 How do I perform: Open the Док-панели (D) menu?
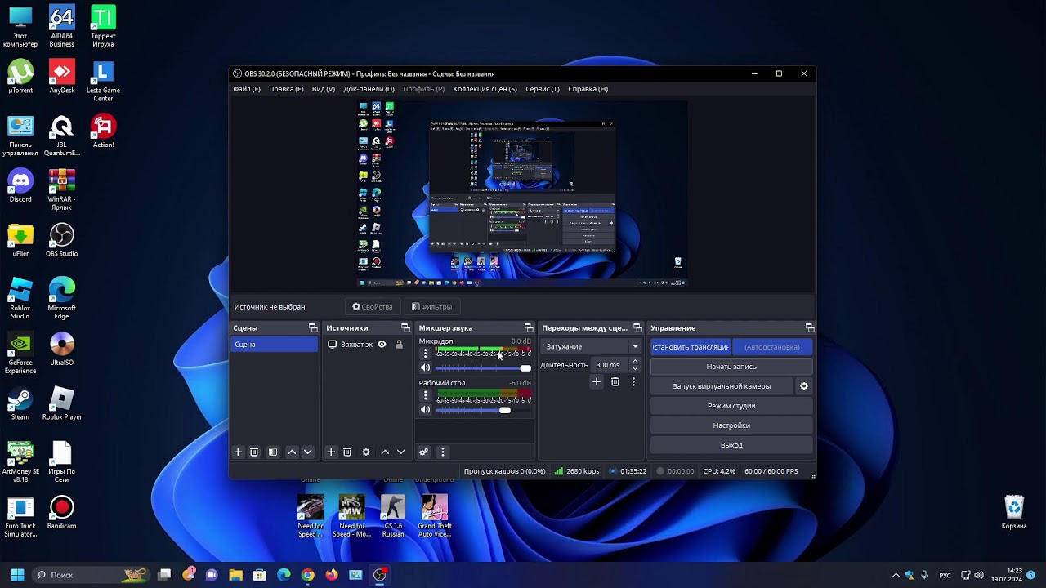(x=369, y=89)
